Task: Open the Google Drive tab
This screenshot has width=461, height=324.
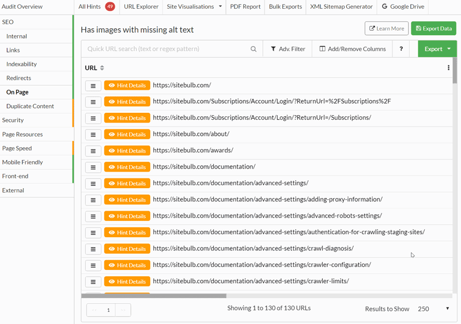Action: [x=403, y=6]
